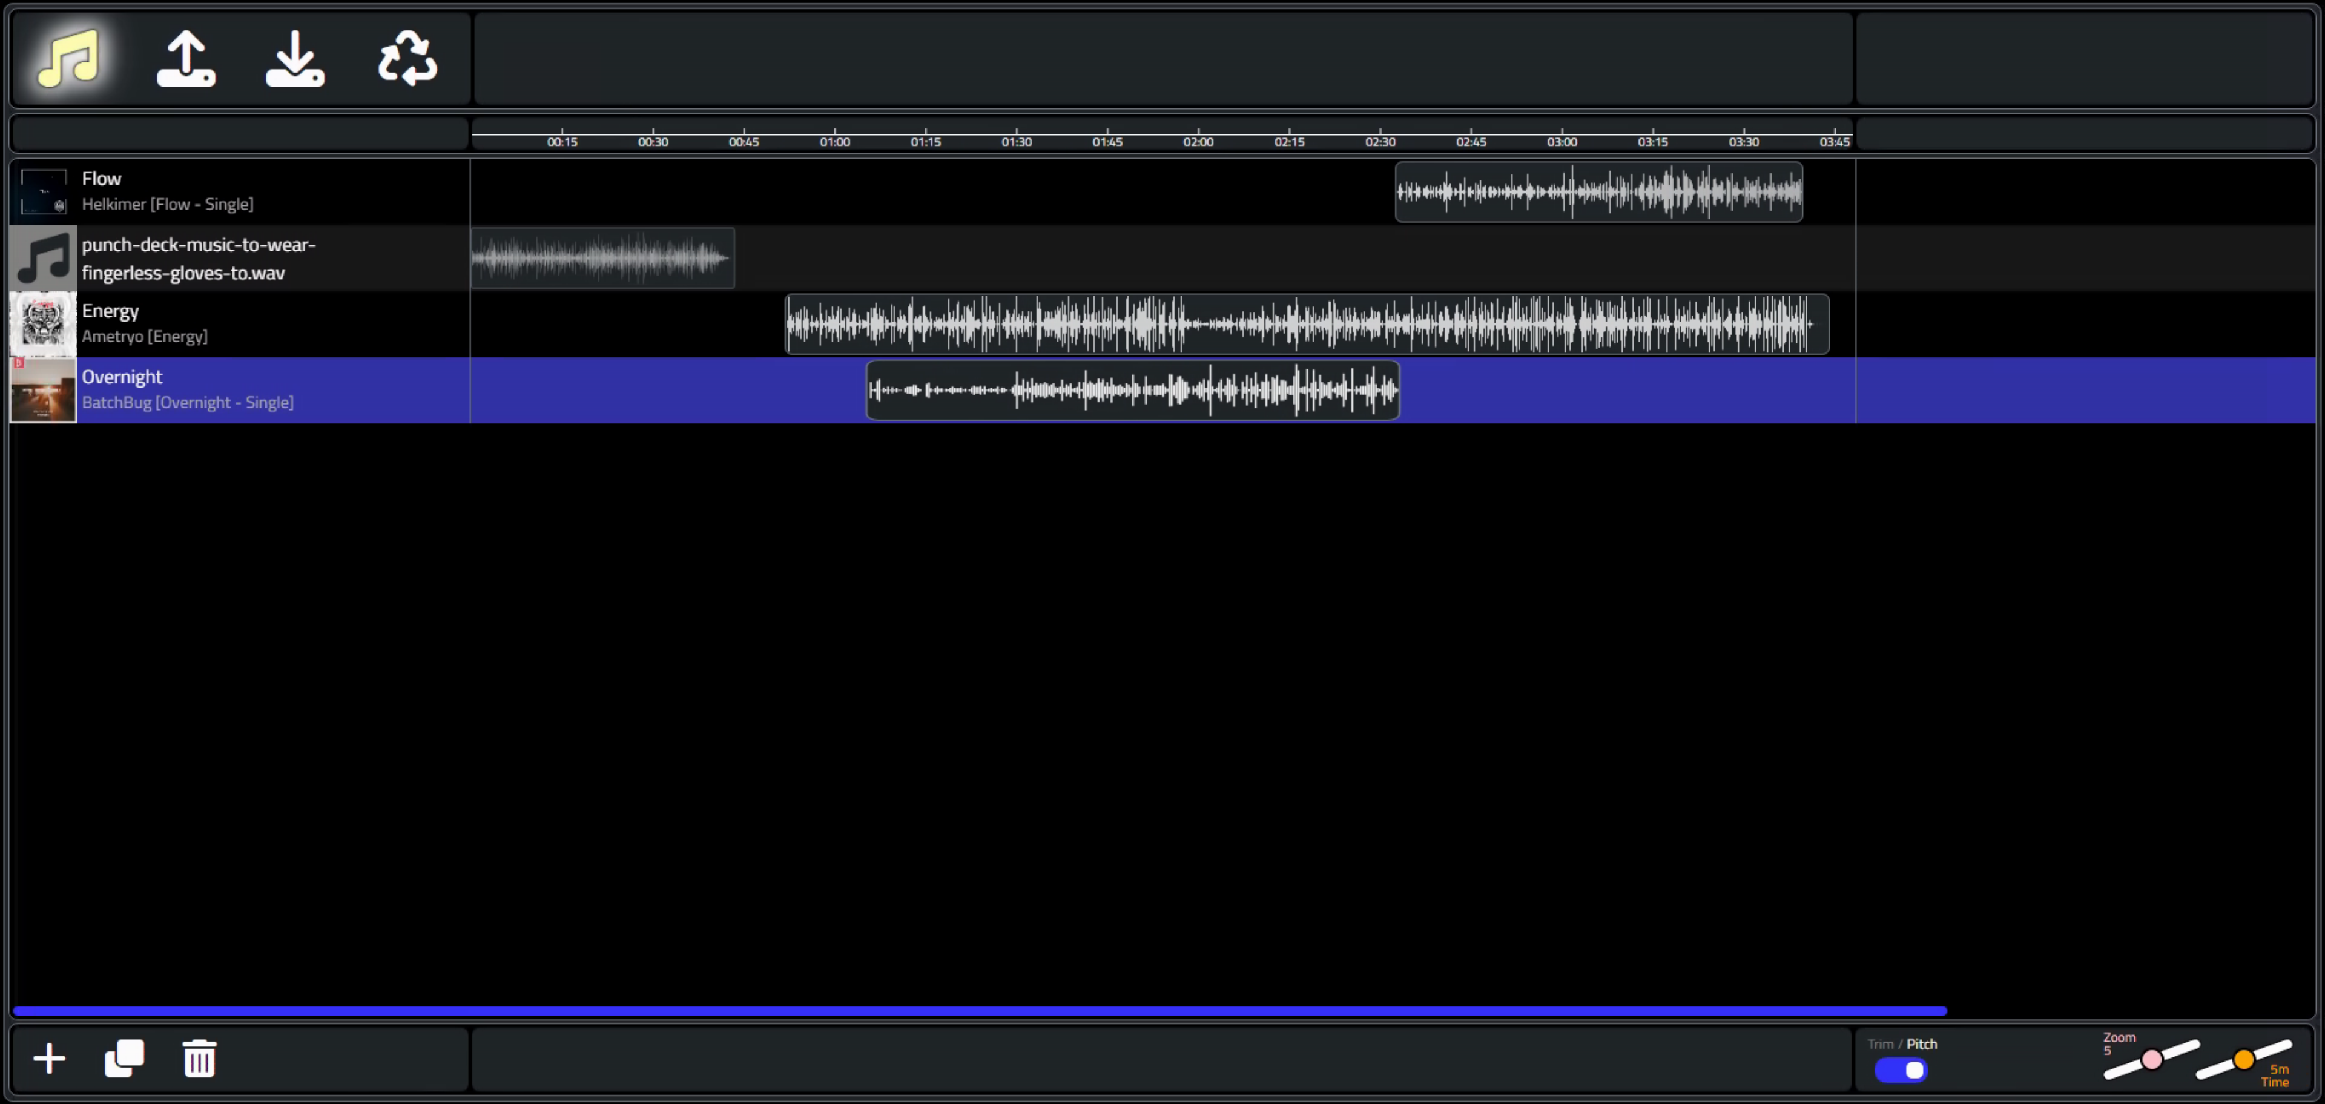The height and width of the screenshot is (1104, 2325).
Task: Adjust the orange Time slider knob
Action: pos(2244,1059)
